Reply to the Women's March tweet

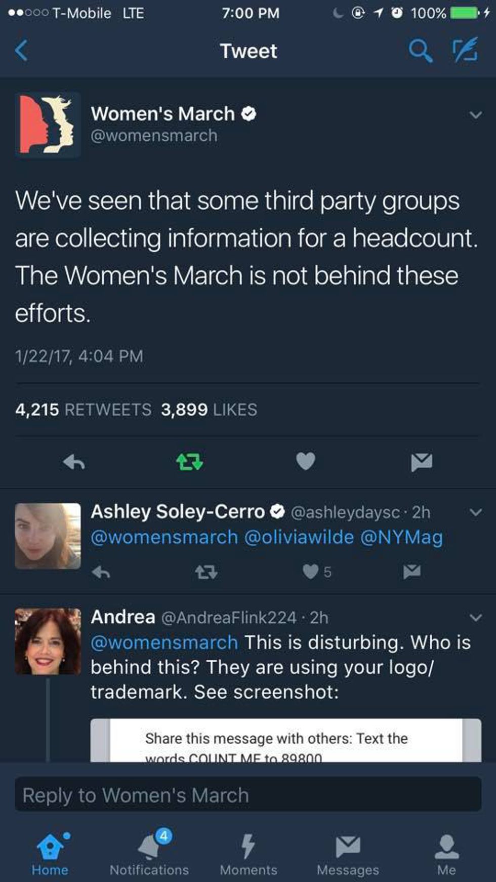point(74,462)
